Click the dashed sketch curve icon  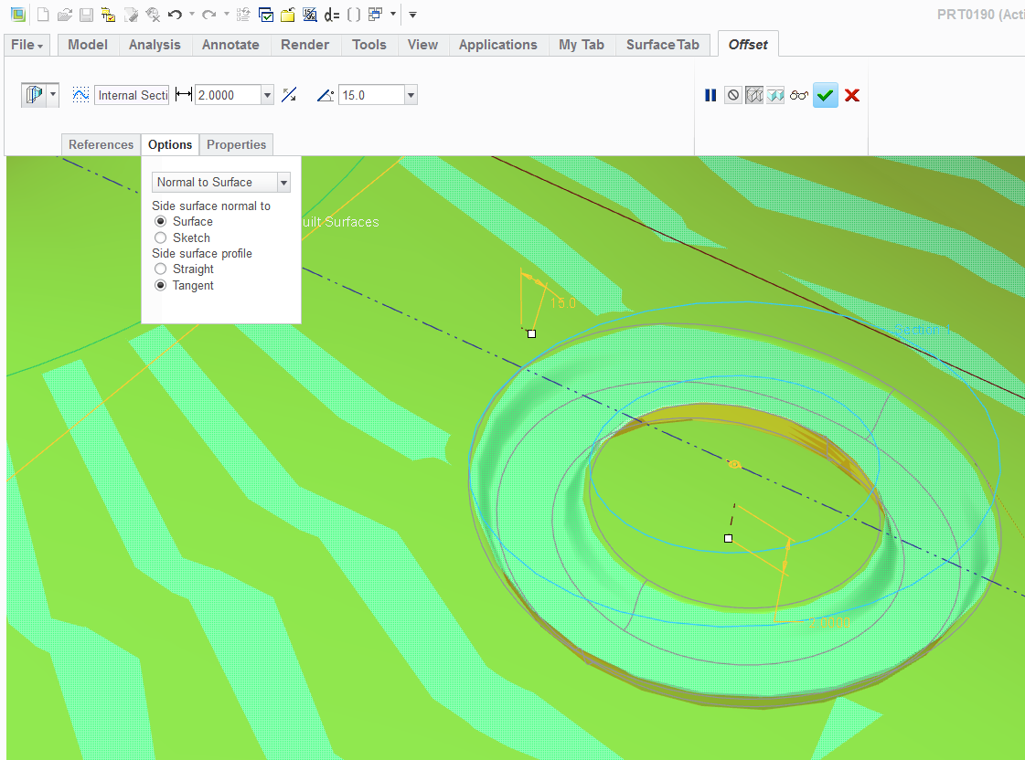(x=80, y=95)
